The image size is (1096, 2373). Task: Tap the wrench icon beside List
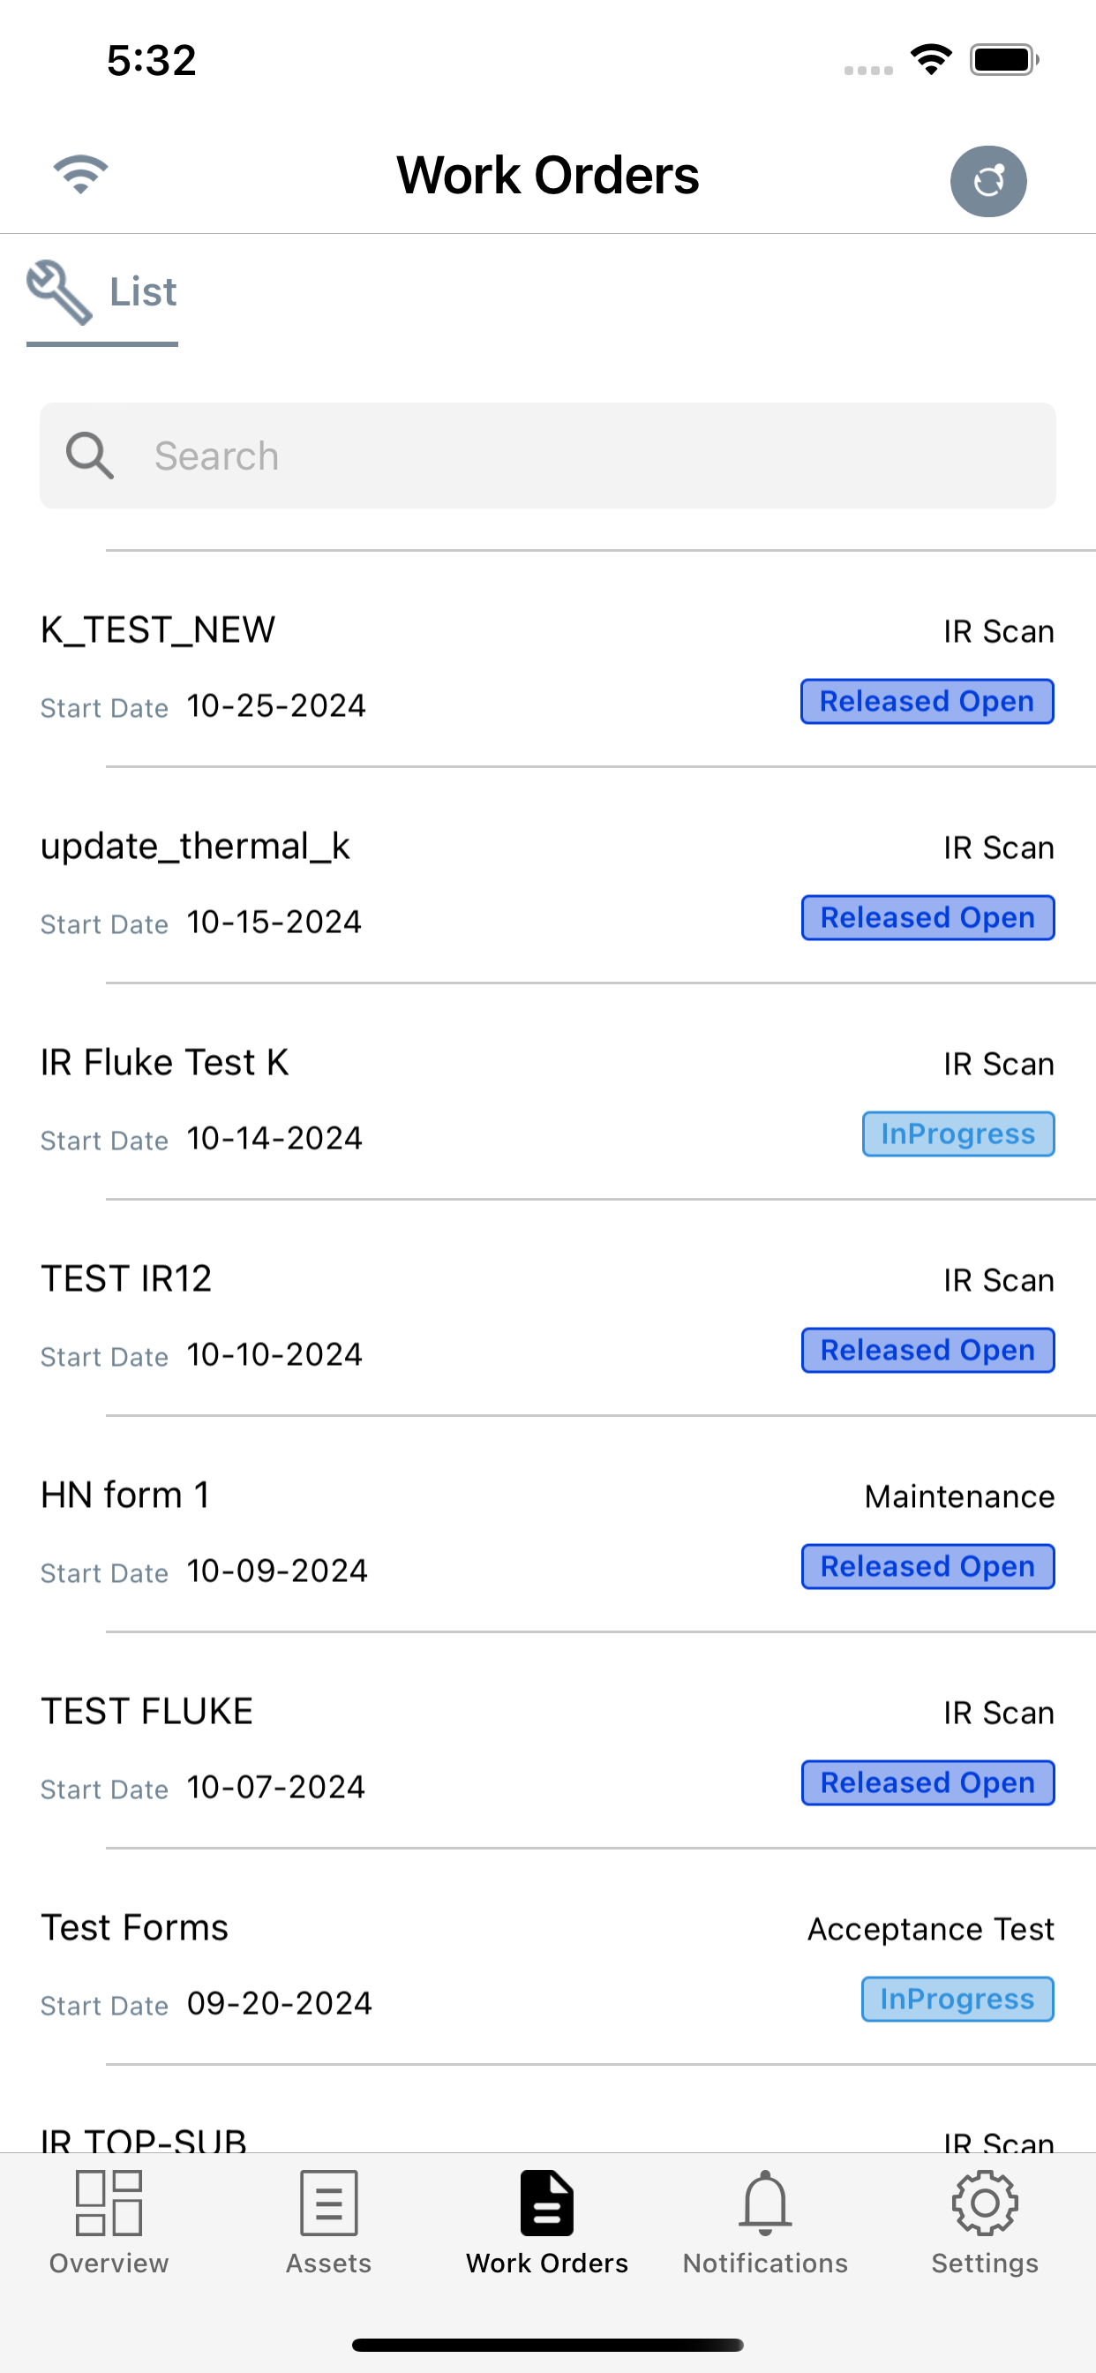click(60, 292)
